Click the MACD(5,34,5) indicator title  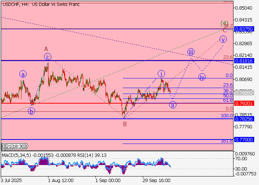coord(17,155)
